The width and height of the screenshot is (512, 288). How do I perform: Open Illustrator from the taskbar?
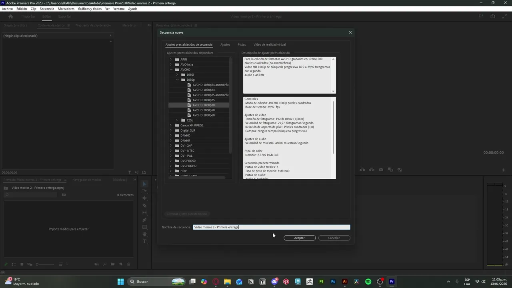click(345, 282)
